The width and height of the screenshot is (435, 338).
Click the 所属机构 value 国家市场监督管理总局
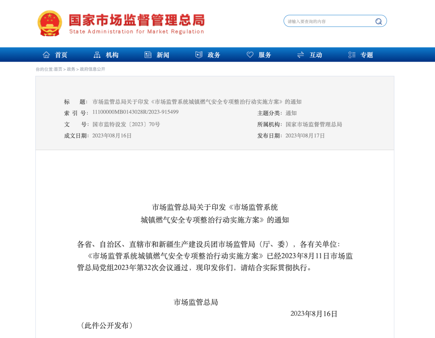click(x=314, y=124)
